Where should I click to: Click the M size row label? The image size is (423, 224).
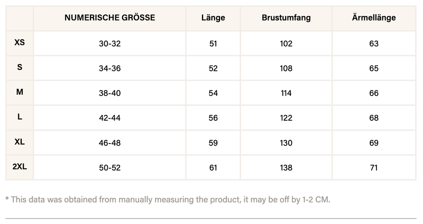(x=20, y=92)
